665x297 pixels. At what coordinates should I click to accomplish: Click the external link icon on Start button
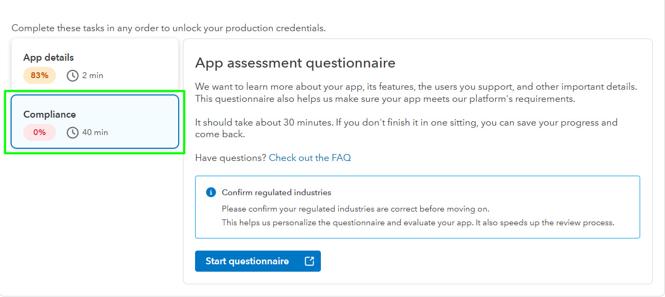(x=309, y=261)
